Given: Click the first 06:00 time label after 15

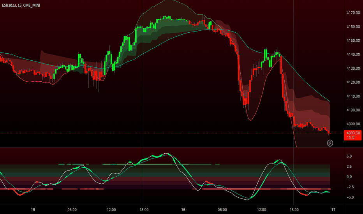Looking at the screenshot, I should click(x=72, y=210).
